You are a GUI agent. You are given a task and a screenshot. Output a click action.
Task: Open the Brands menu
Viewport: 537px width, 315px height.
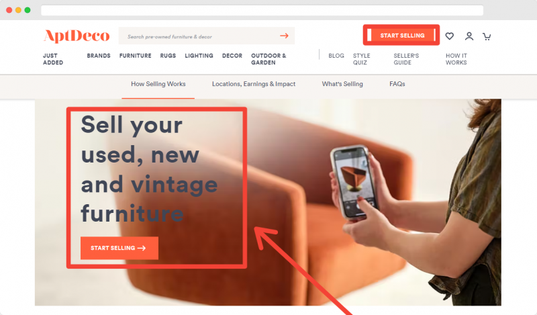(x=99, y=56)
